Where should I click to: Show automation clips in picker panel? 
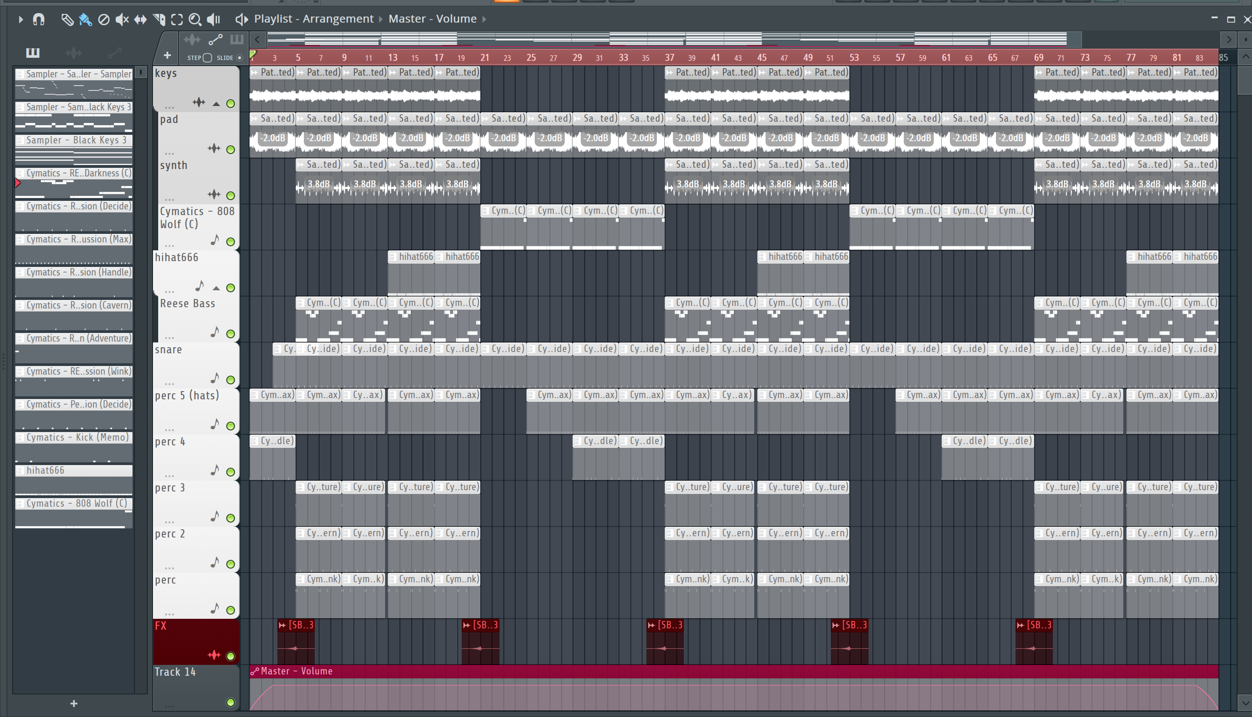pyautogui.click(x=114, y=52)
